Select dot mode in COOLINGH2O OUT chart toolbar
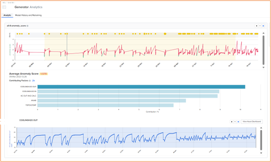The height and width of the screenshot is (162, 271). [x=232, y=122]
